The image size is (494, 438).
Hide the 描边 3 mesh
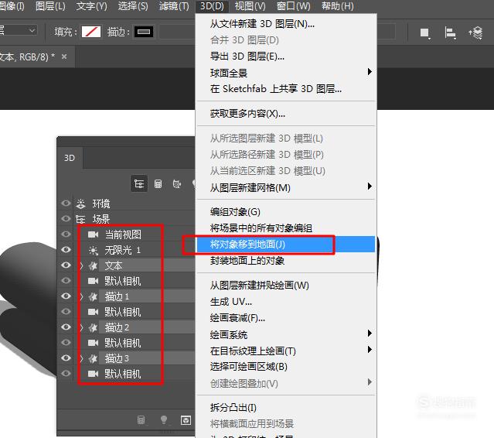[66, 358]
